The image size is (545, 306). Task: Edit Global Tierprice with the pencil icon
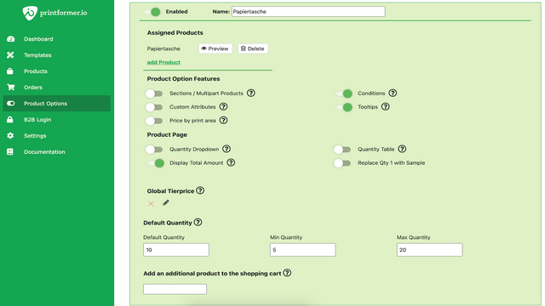tap(166, 202)
